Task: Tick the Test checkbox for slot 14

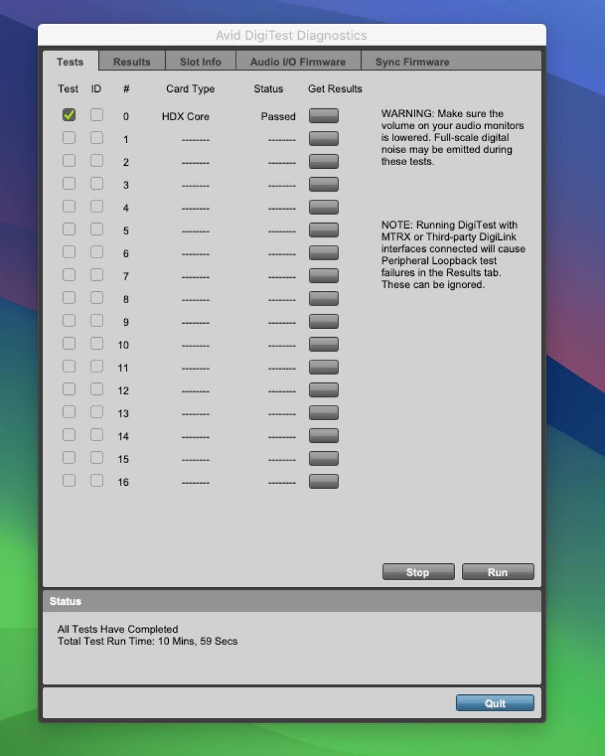Action: coord(69,435)
